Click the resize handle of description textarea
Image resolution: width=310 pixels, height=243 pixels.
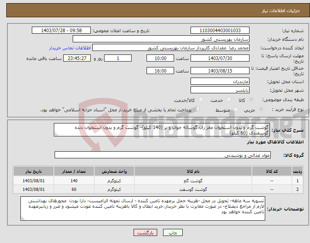click(x=56, y=134)
